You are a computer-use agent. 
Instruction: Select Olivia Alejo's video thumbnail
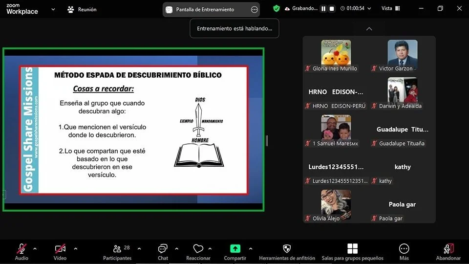click(336, 204)
